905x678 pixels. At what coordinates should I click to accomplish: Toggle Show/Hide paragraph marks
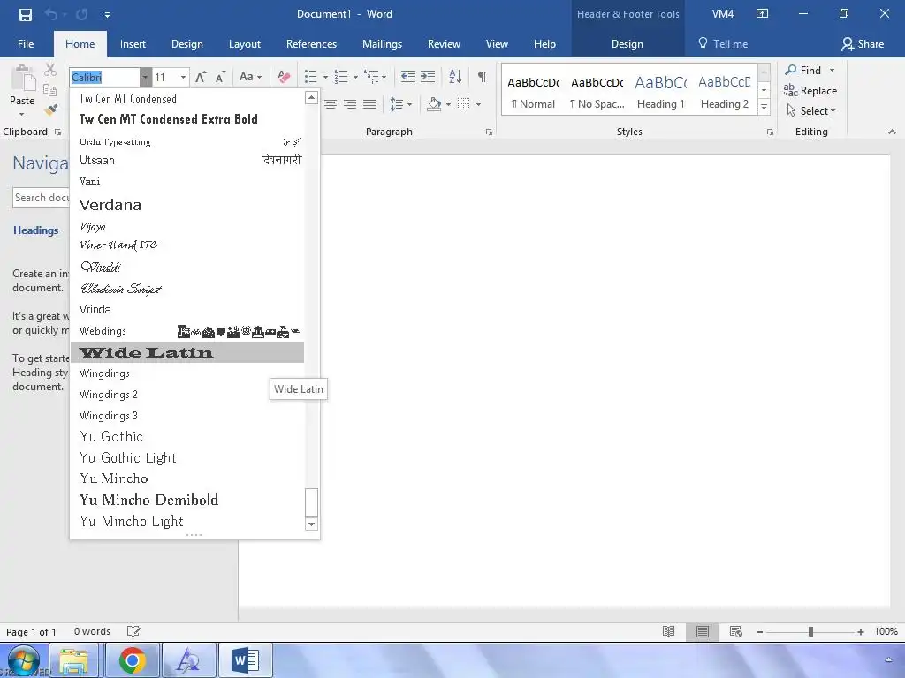coord(482,77)
